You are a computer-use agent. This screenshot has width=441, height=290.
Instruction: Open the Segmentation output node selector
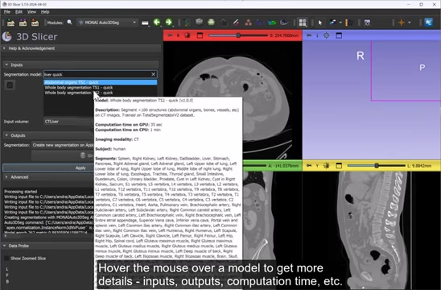point(63,145)
